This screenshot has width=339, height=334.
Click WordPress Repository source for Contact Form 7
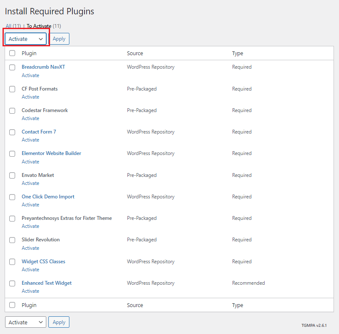[x=151, y=132]
